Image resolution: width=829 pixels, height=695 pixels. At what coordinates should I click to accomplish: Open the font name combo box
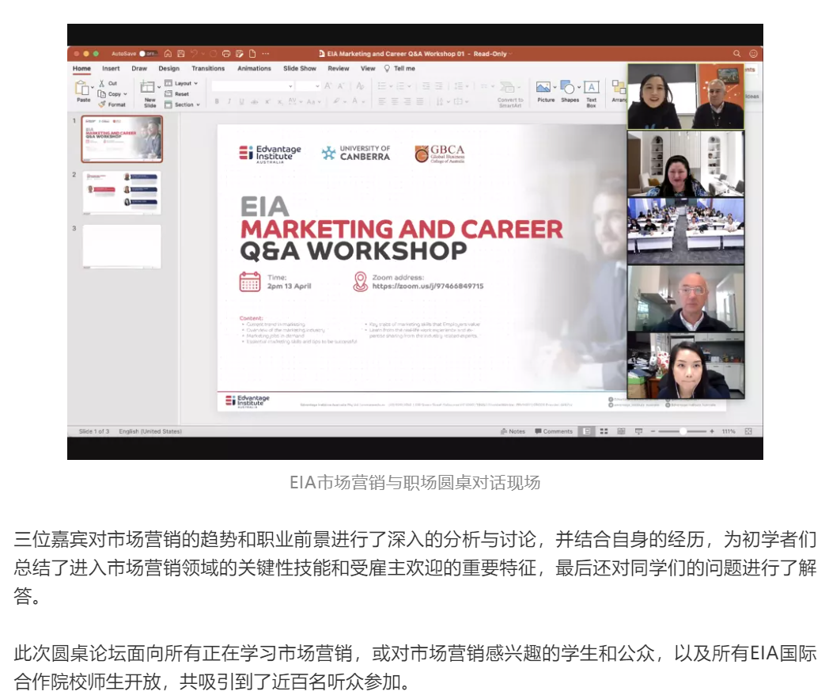tap(252, 85)
